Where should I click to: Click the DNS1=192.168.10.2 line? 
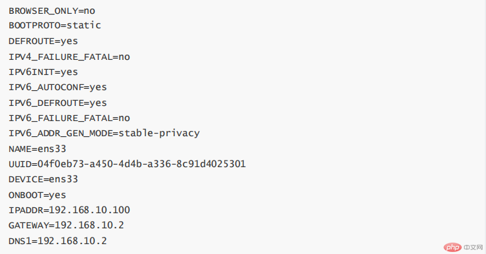click(x=58, y=241)
